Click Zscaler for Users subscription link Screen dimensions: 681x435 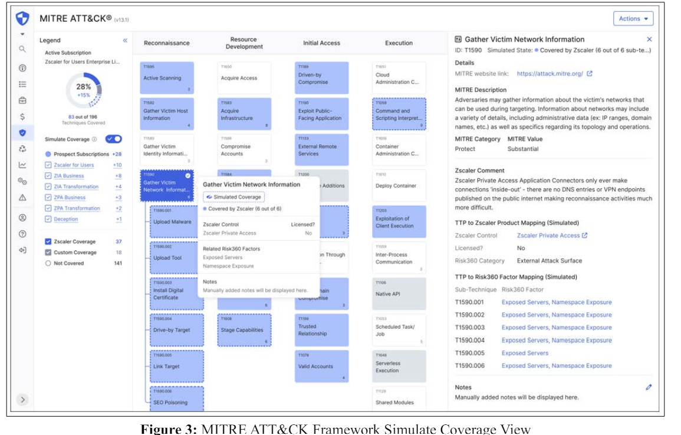tap(74, 165)
